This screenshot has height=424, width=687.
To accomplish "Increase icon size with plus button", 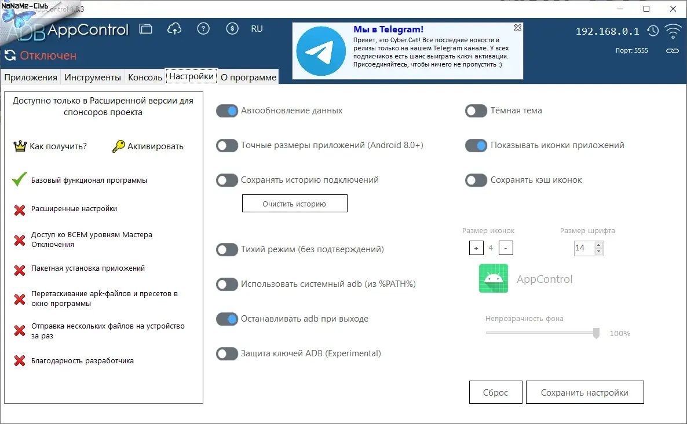I will click(476, 248).
